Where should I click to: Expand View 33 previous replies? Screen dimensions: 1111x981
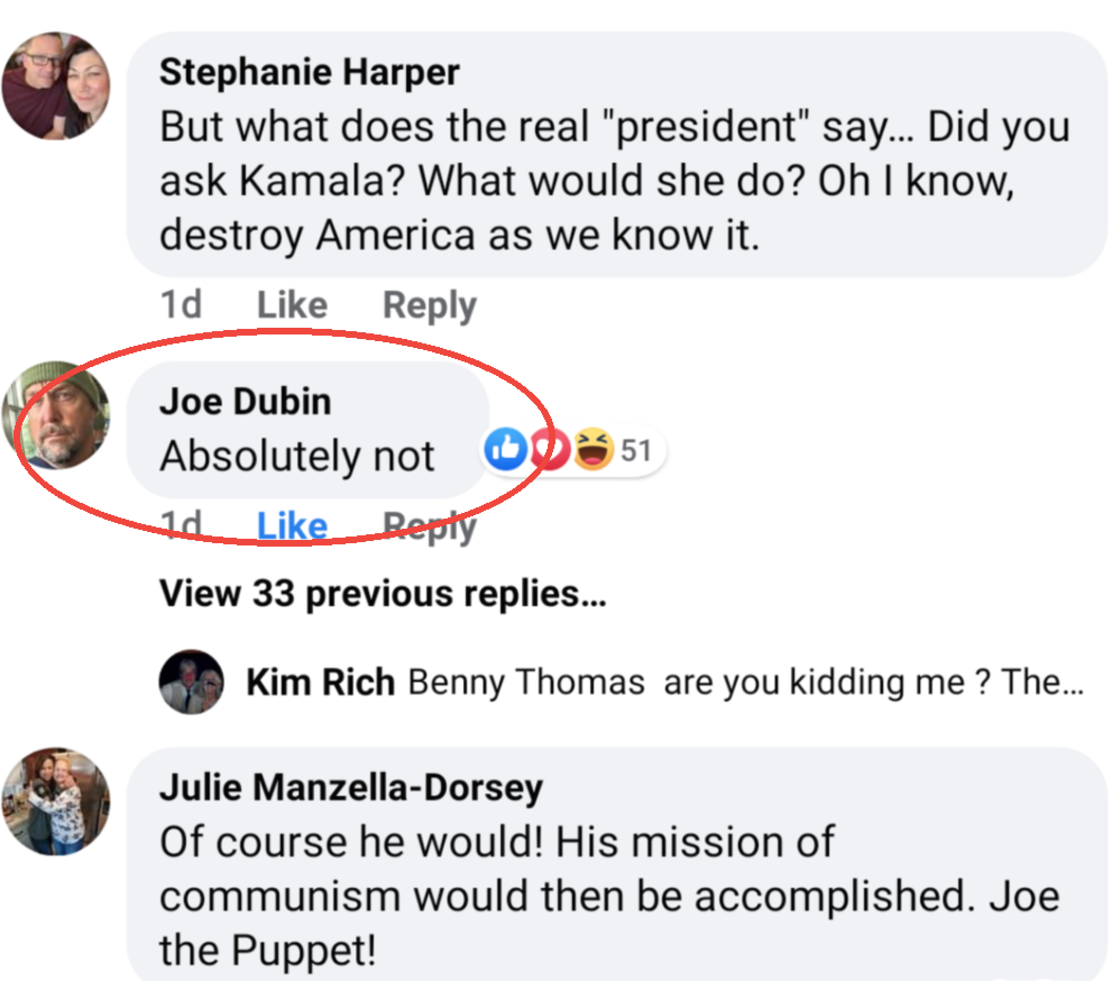tap(383, 593)
